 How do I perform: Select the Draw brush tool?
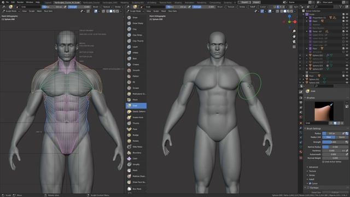136,18
